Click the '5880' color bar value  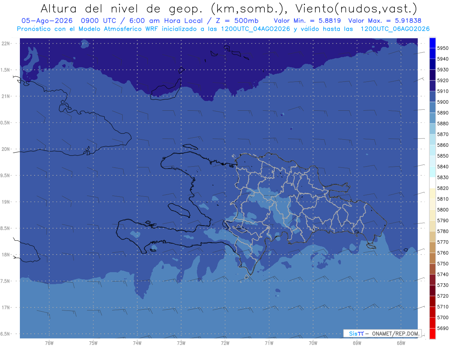443,124
